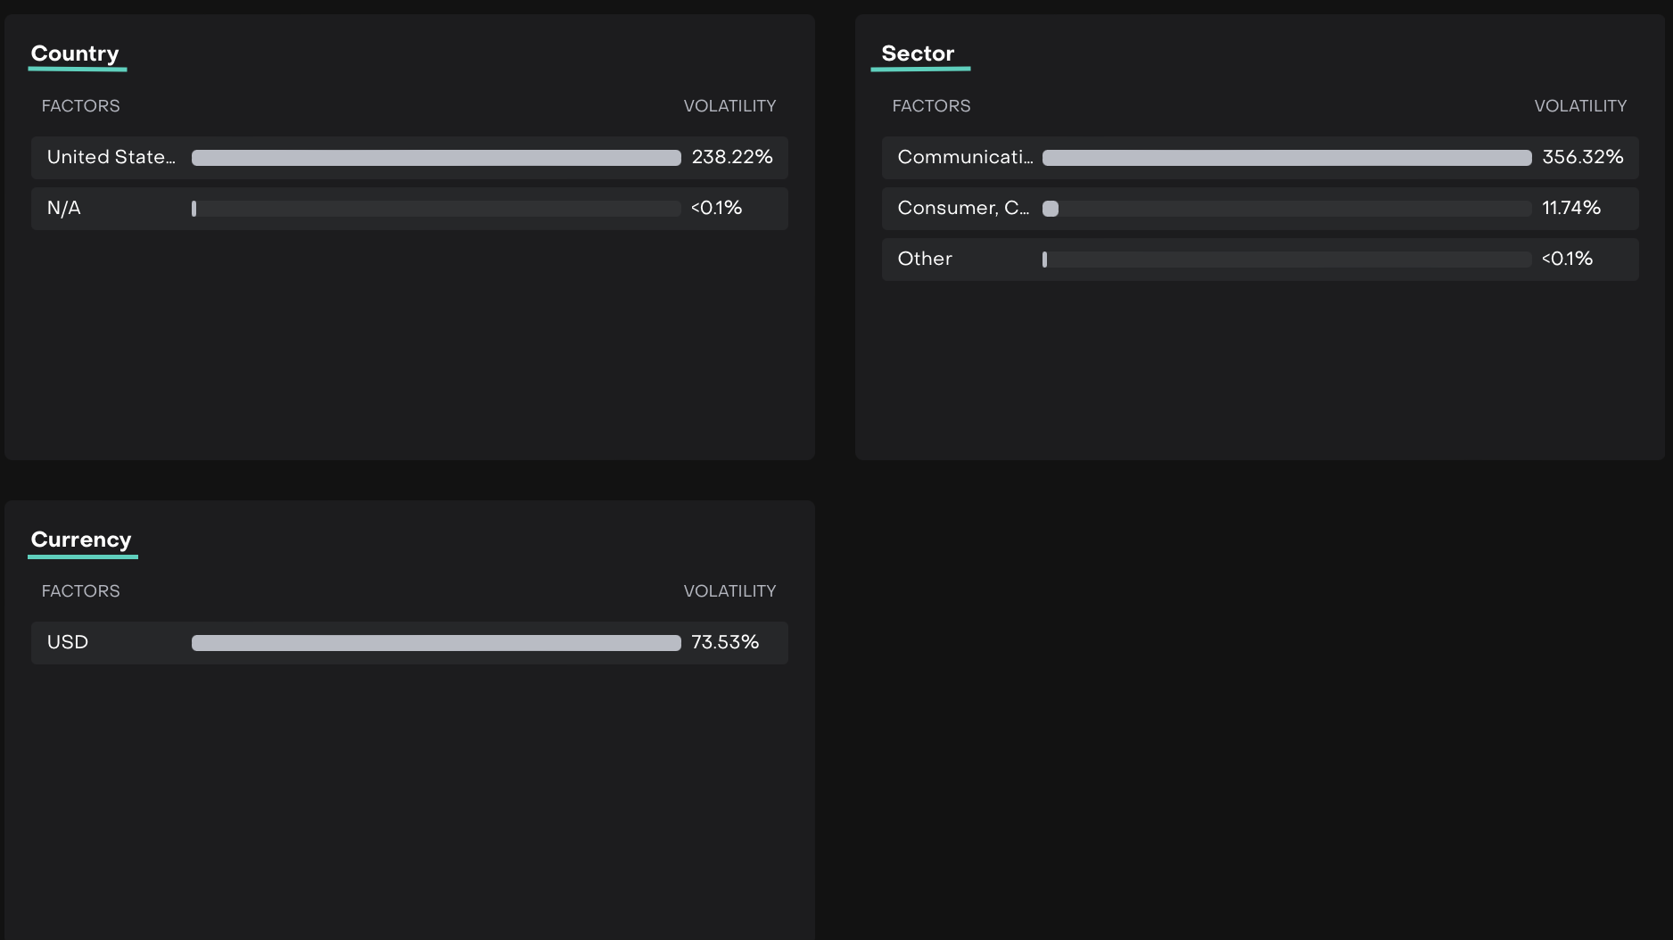Click the Consumer, C... factor label

pos(963,208)
